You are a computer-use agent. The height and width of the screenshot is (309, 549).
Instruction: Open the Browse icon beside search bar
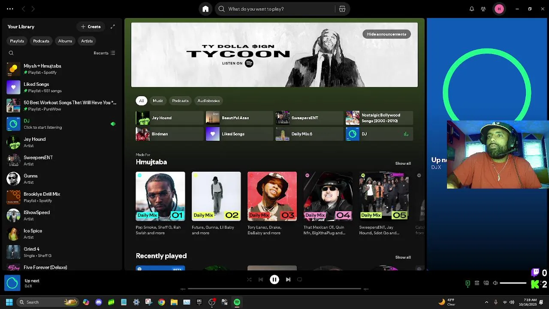[342, 9]
